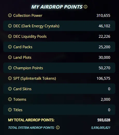The image size is (119, 135).
Task: Click the Total System Airdrop Points text
Action: point(31,128)
